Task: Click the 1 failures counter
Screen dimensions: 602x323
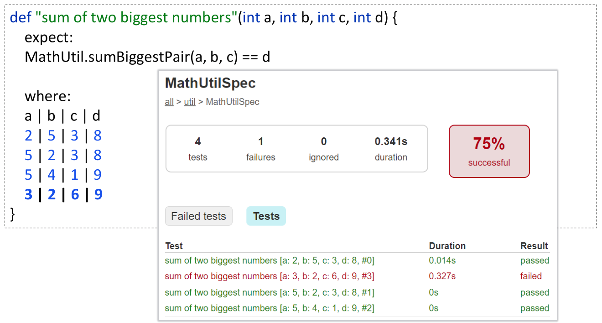Action: (x=260, y=149)
